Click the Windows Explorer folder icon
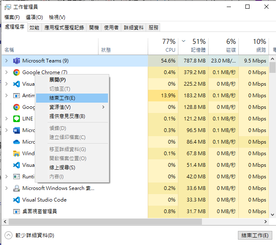This screenshot has width=276, height=245. click(x=17, y=154)
